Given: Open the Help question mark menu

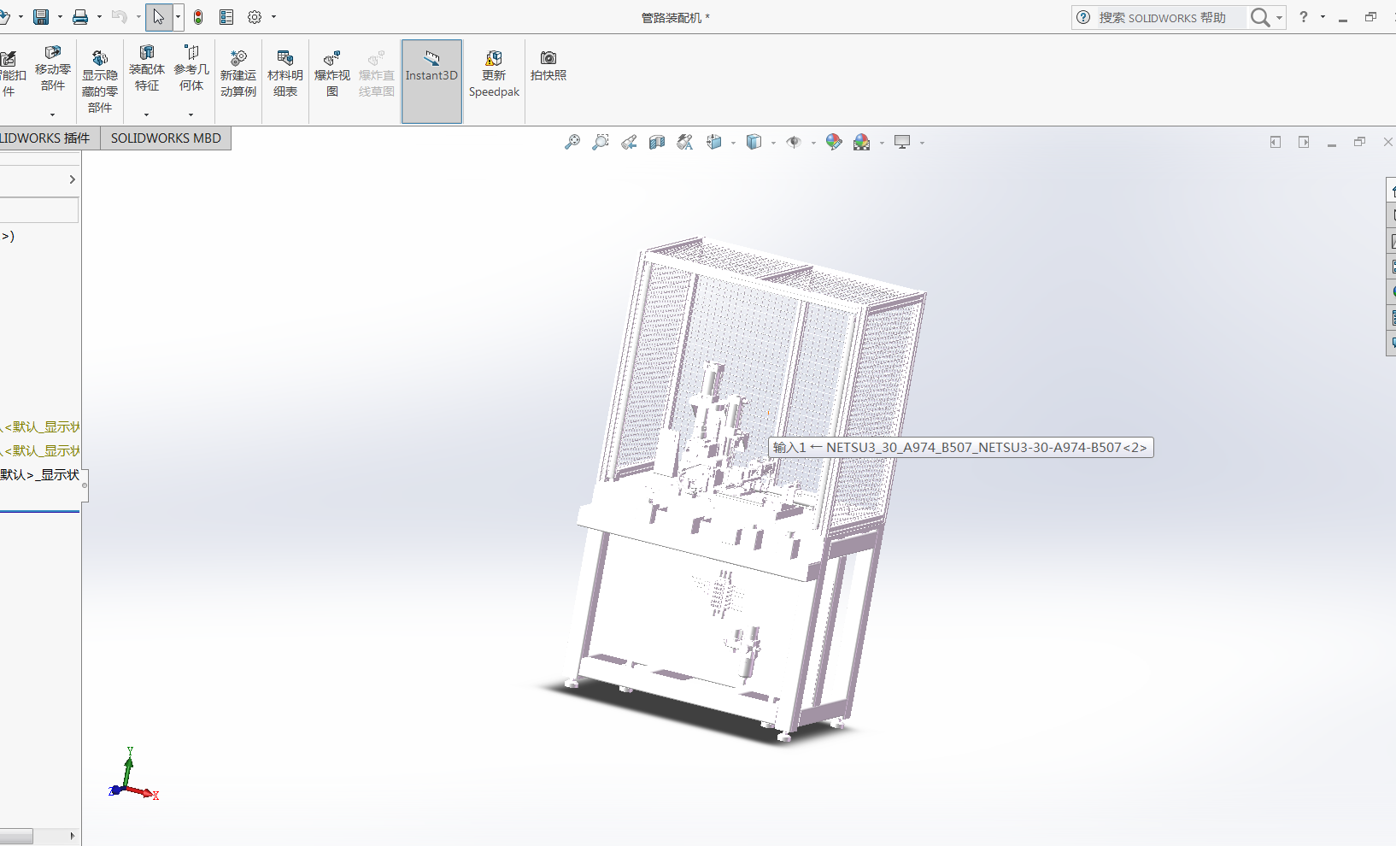Looking at the screenshot, I should pos(1304,17).
